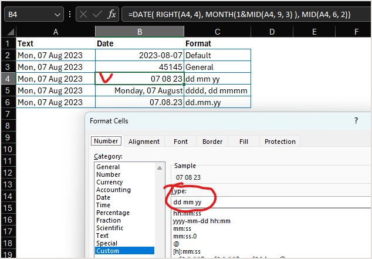This screenshot has width=372, height=259.
Task: Click the Text header cell A1
Action: [56, 43]
